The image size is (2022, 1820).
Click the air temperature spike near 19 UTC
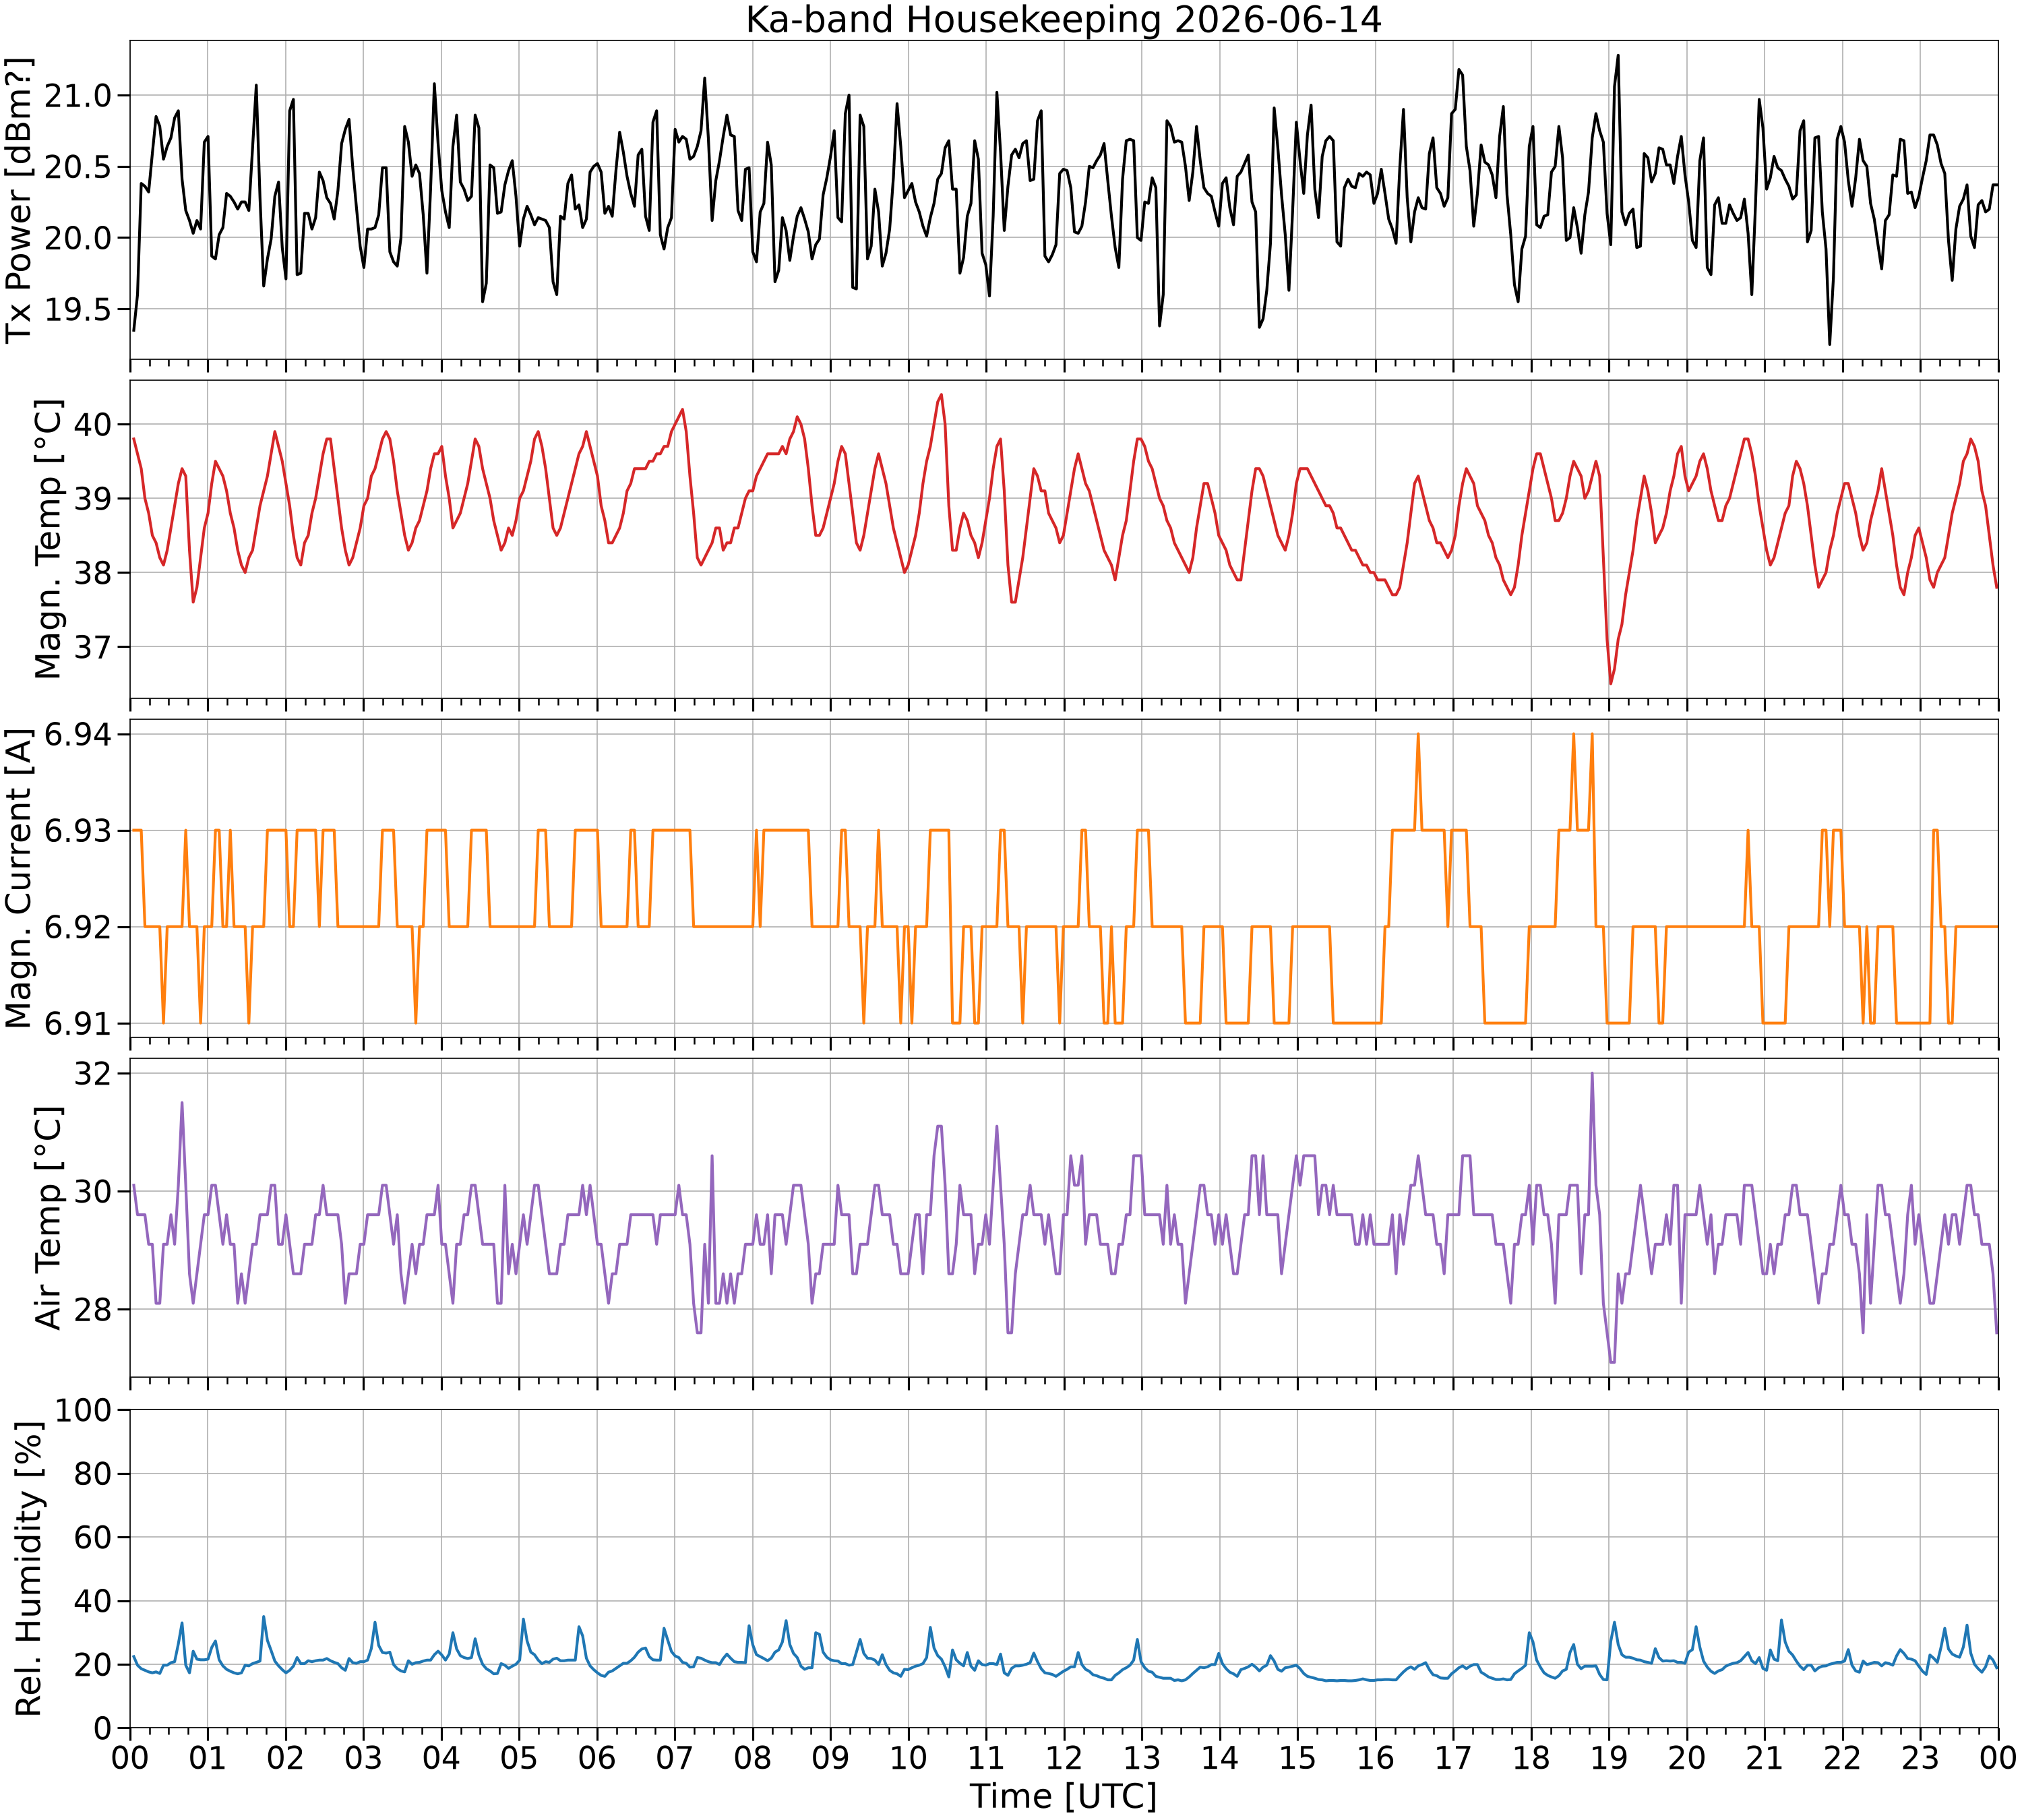pos(1592,1074)
